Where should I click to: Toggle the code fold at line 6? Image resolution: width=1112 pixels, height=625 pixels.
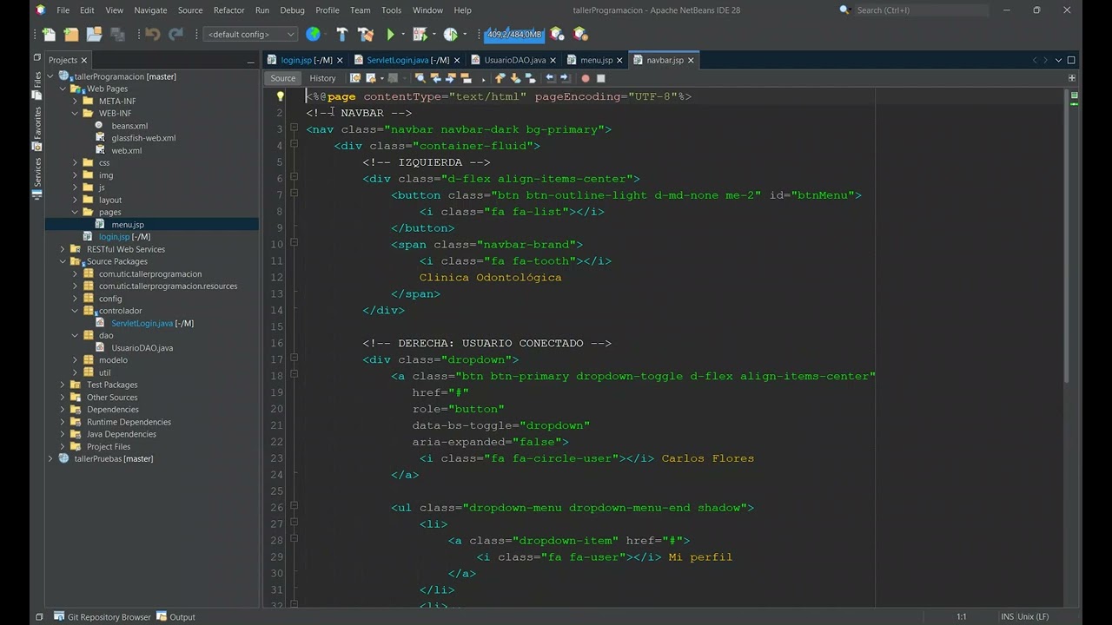294,179
